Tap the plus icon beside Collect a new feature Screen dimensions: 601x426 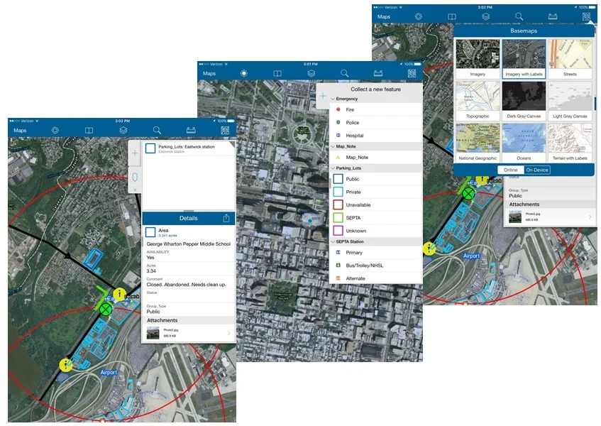coord(323,96)
